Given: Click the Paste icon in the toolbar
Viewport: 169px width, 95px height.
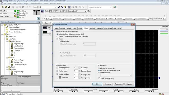Looking at the screenshot, I should [x=23, y=7].
